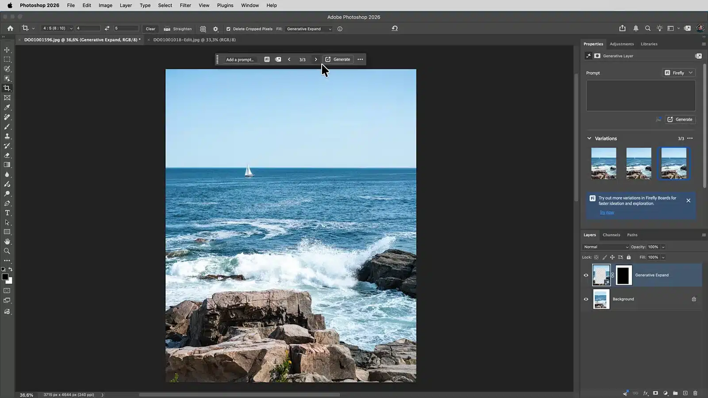Hide the Generative Expand layer
The width and height of the screenshot is (708, 398).
pyautogui.click(x=586, y=275)
